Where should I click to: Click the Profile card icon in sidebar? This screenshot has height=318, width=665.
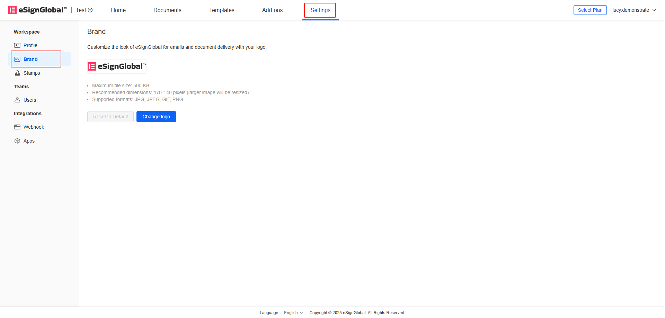(17, 45)
